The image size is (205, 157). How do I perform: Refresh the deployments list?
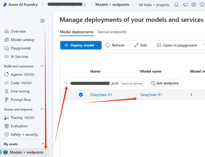pos(115,45)
